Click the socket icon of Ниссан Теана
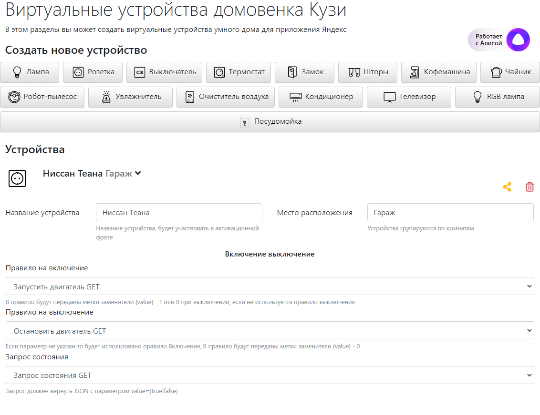Image resolution: width=540 pixels, height=415 pixels. click(x=17, y=178)
